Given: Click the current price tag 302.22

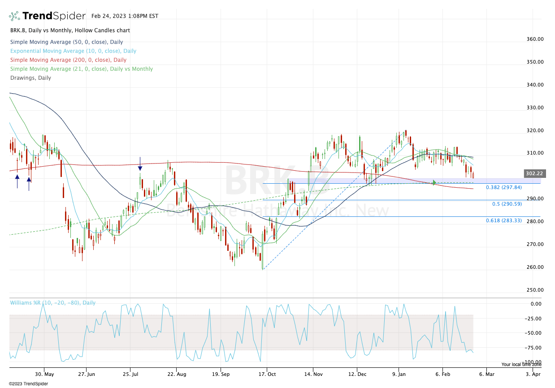Looking at the screenshot, I should coord(533,173).
